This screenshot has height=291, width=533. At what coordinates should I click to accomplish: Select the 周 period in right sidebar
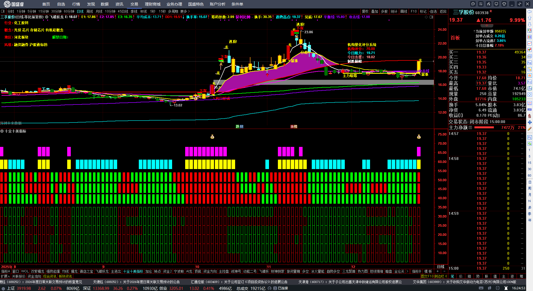pyautogui.click(x=530, y=188)
